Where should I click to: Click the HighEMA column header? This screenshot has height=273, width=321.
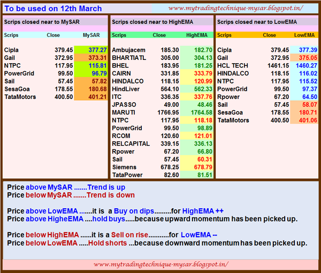point(197,35)
